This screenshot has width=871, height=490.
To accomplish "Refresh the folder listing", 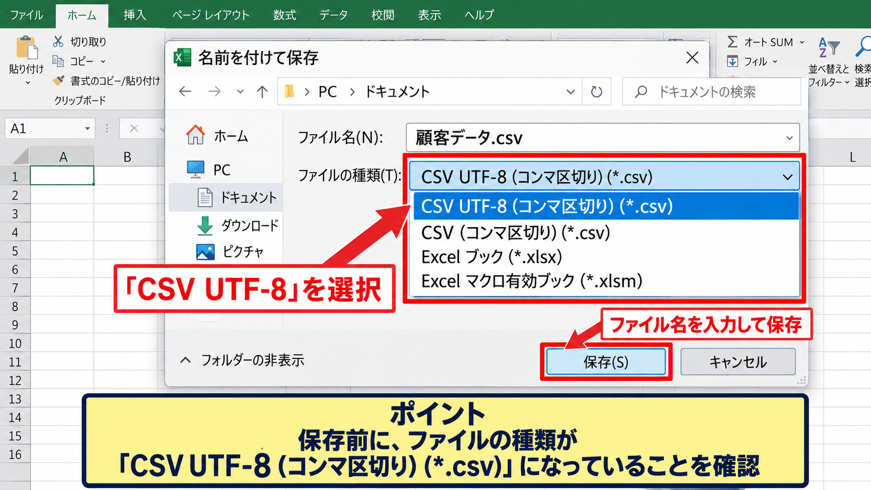I will (x=596, y=92).
